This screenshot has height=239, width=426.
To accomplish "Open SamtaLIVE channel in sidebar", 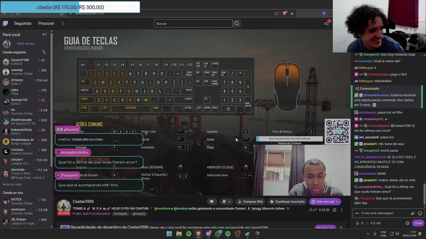I will 25,102.
